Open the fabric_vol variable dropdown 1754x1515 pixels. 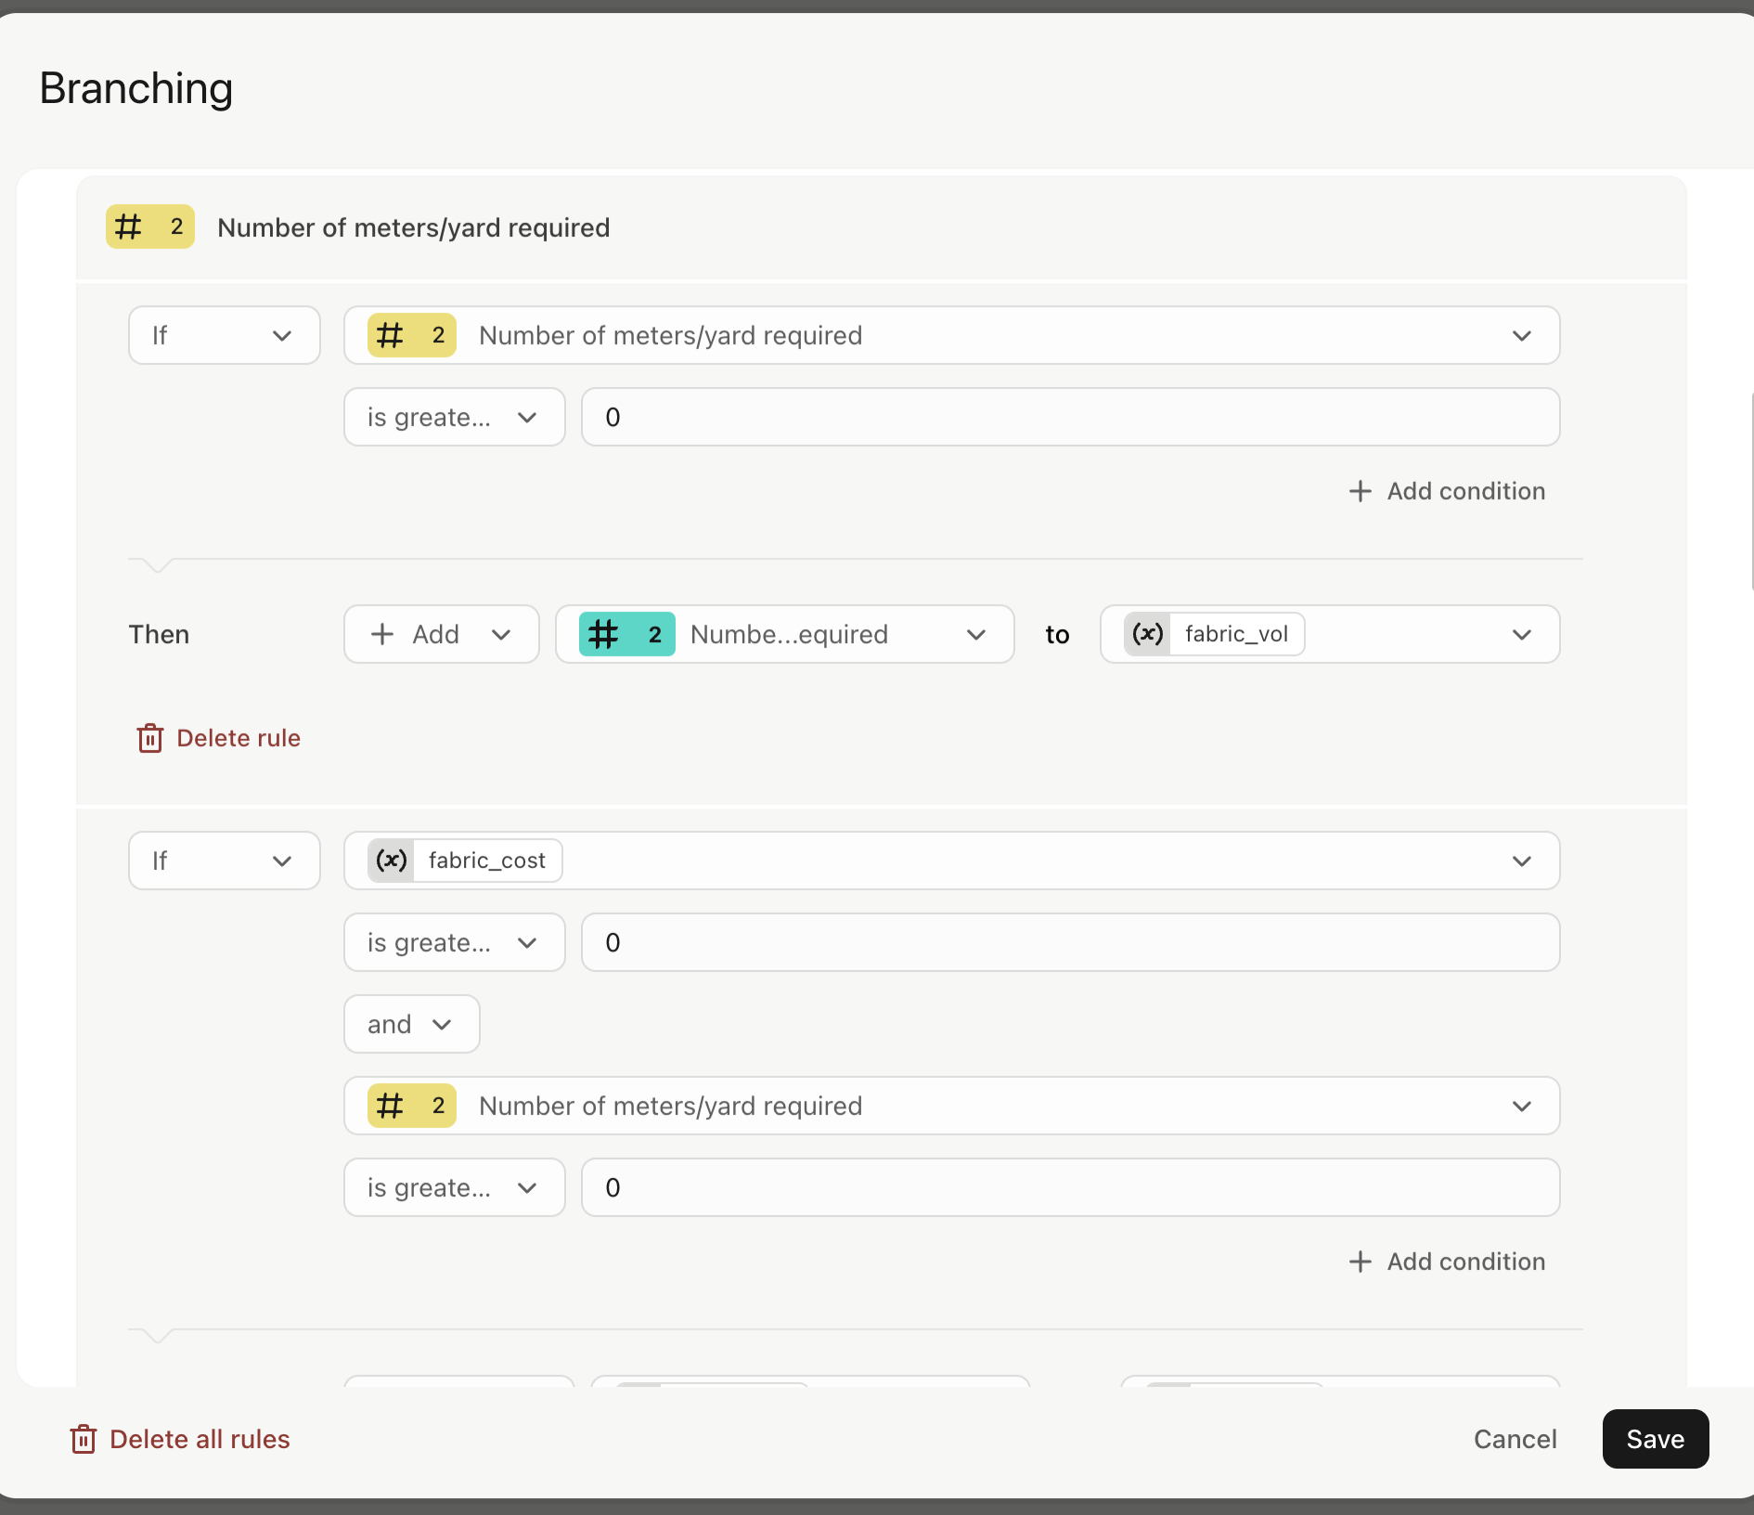click(1329, 634)
